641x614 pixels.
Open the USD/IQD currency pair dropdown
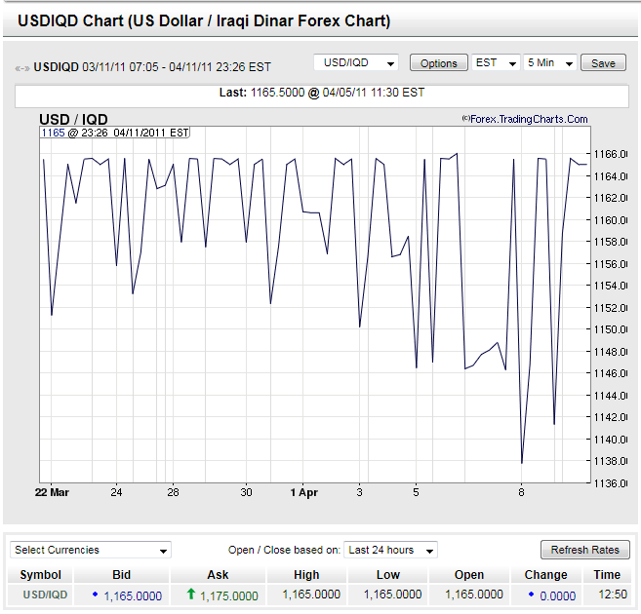[x=356, y=63]
